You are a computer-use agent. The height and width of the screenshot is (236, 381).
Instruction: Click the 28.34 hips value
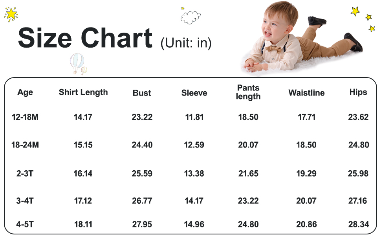tap(358, 225)
